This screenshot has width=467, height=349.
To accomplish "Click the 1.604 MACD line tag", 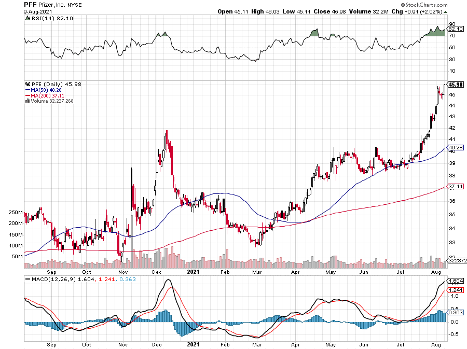I will (456, 281).
